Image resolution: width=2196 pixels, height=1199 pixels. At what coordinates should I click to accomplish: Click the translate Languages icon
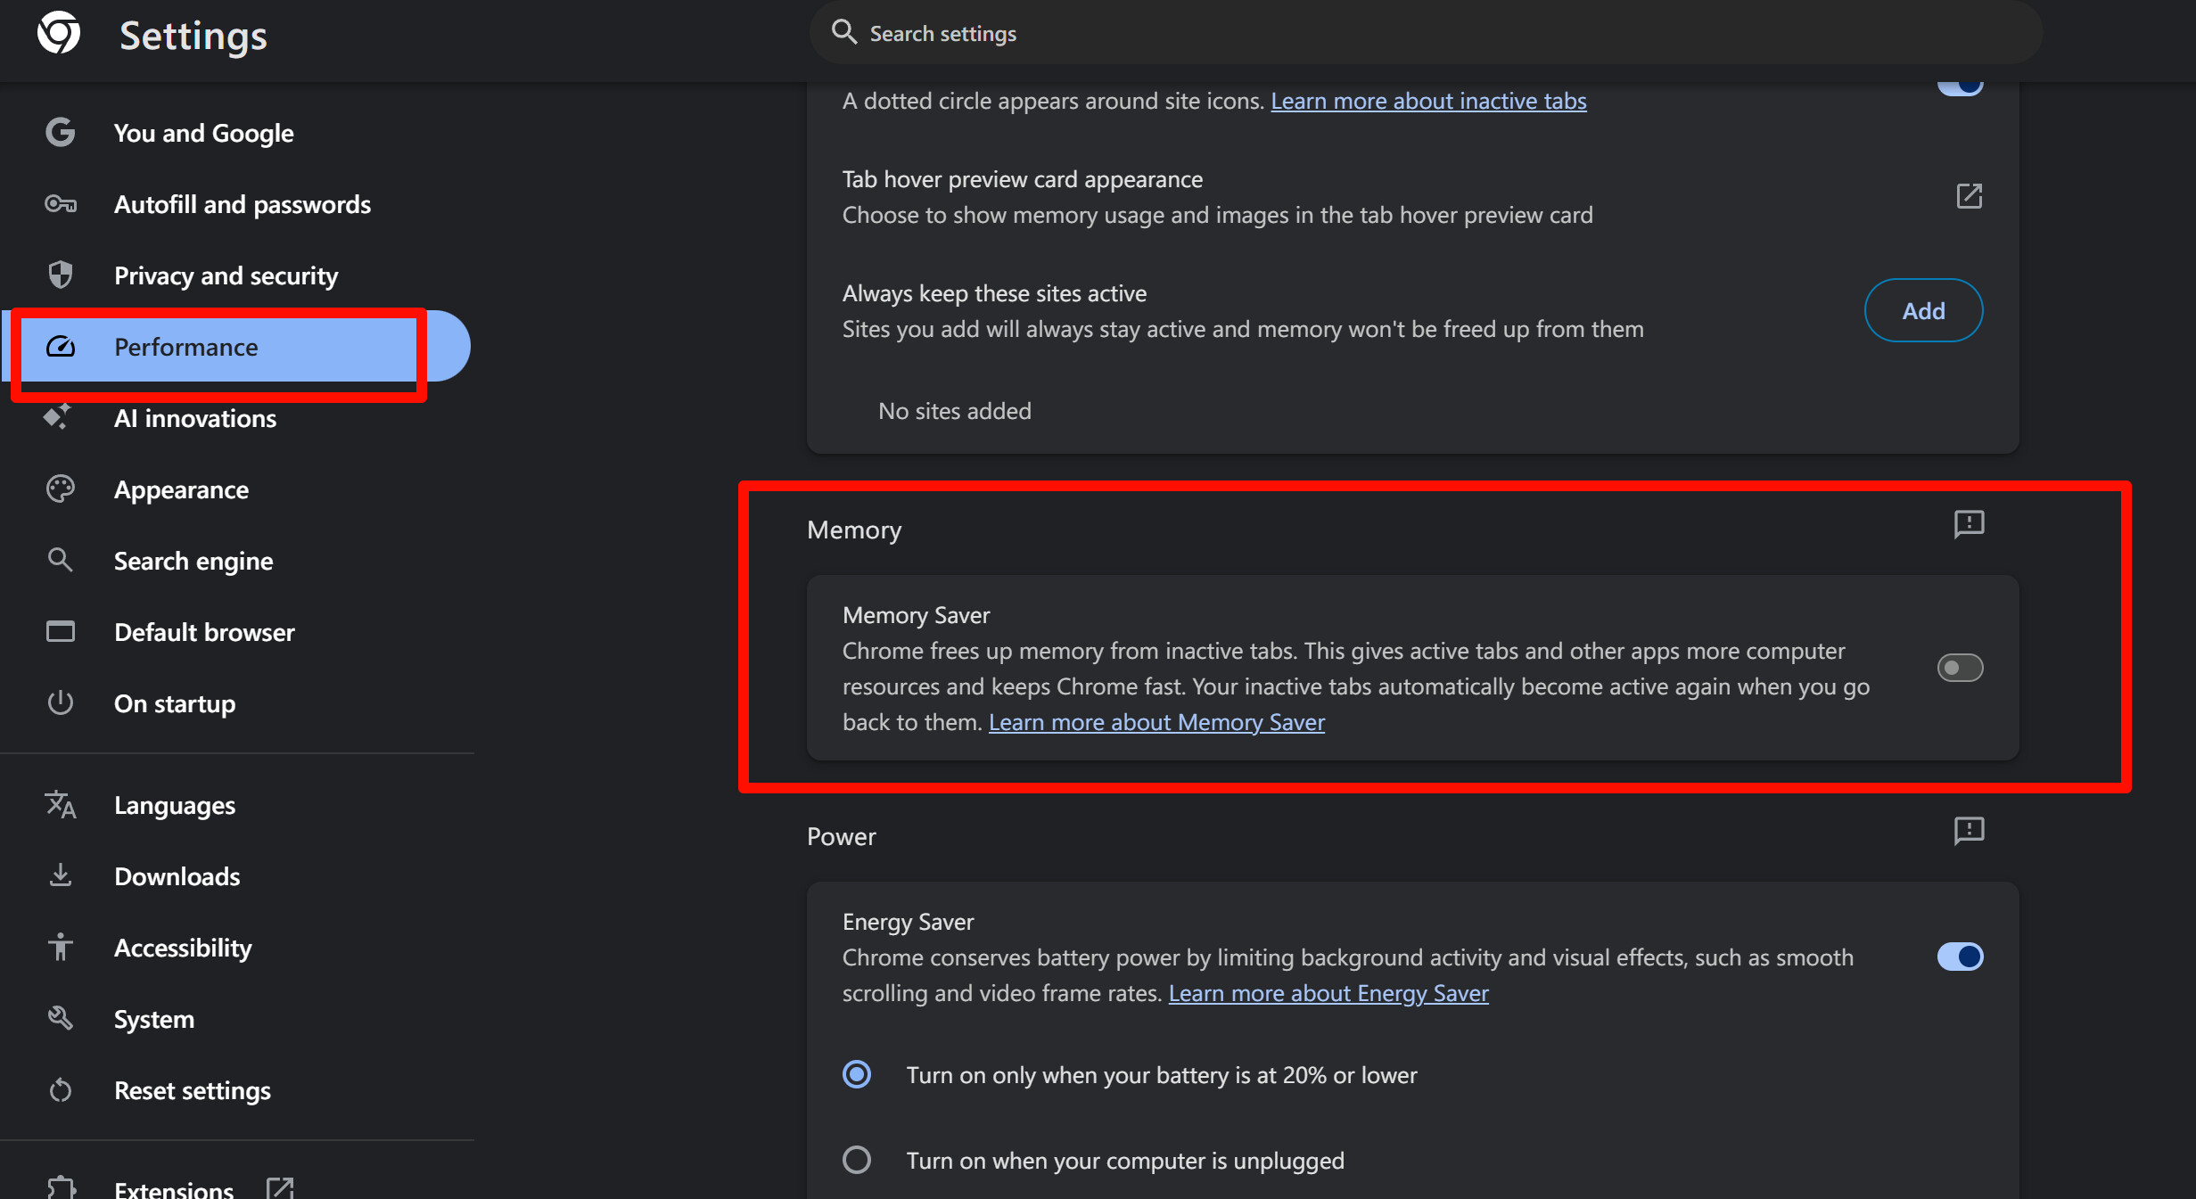click(61, 804)
